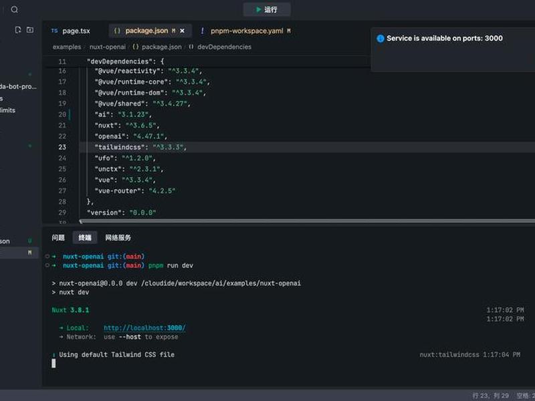Click the 'pnpm run dev' terminal command
Image resolution: width=535 pixels, height=401 pixels.
171,265
